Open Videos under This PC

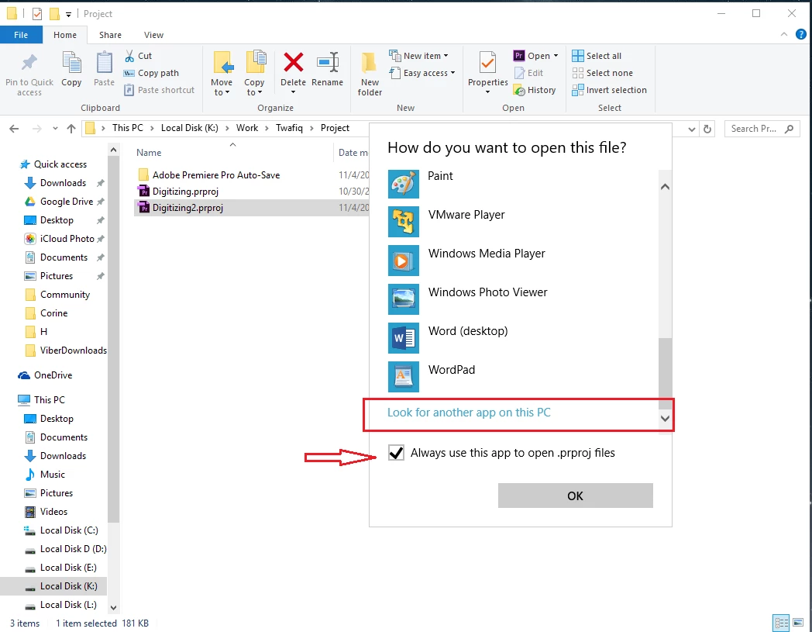(53, 512)
